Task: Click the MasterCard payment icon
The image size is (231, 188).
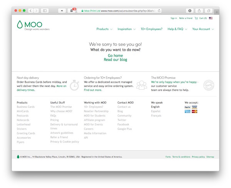Action: tap(194, 111)
